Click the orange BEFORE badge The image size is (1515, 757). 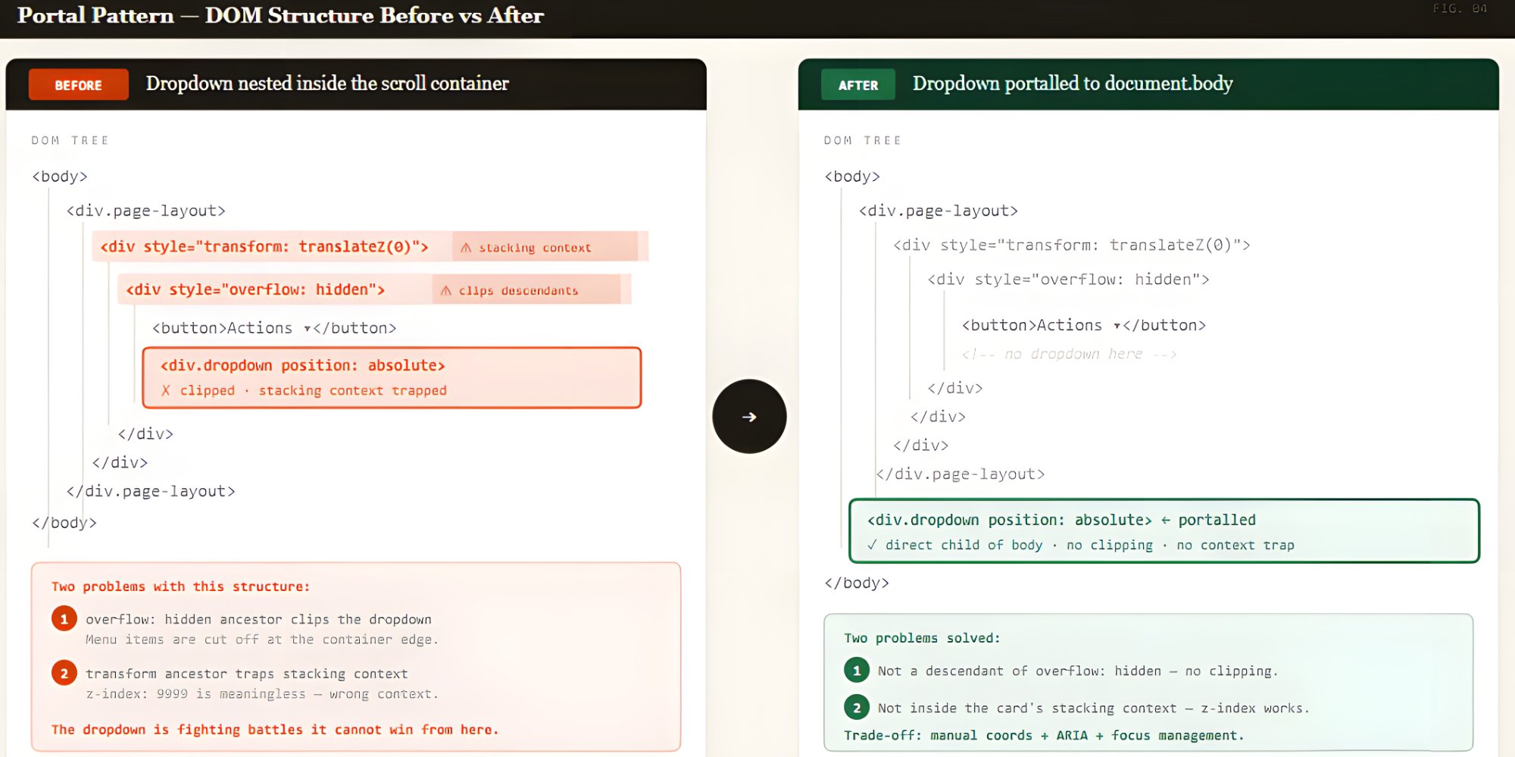78,85
